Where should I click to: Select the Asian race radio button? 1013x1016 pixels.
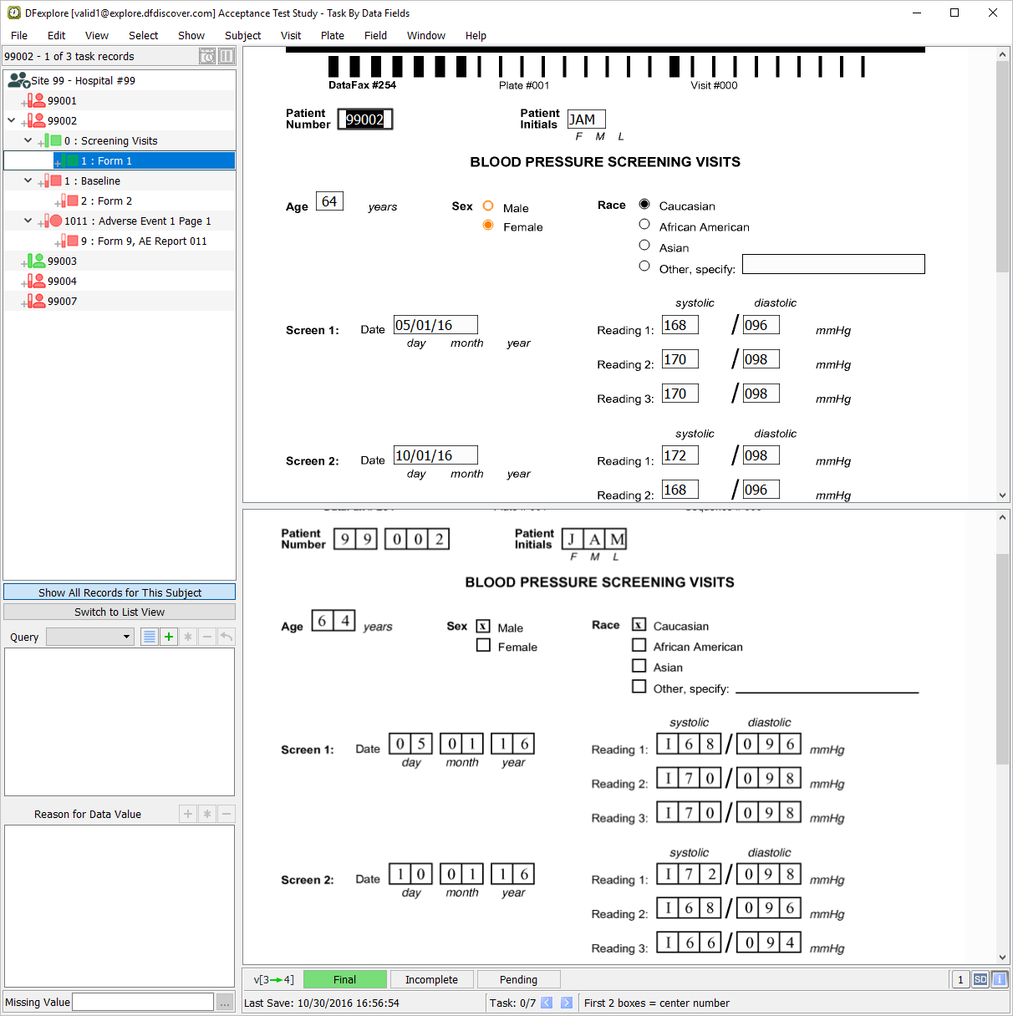644,246
